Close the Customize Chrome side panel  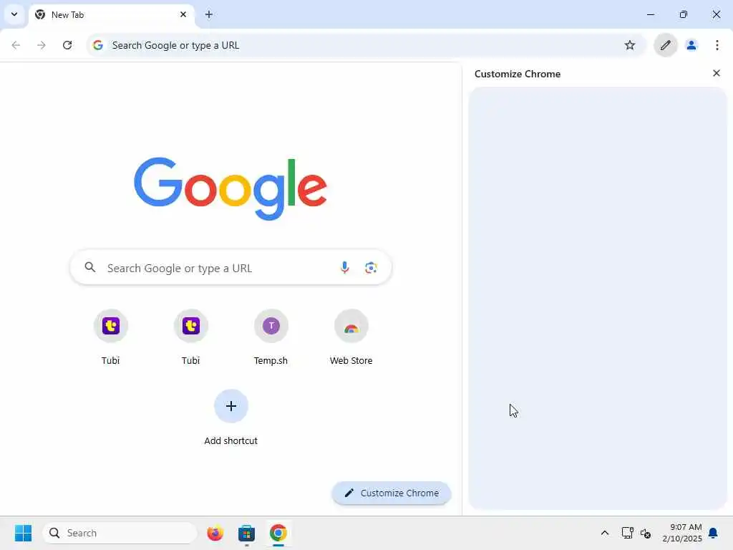coord(716,74)
